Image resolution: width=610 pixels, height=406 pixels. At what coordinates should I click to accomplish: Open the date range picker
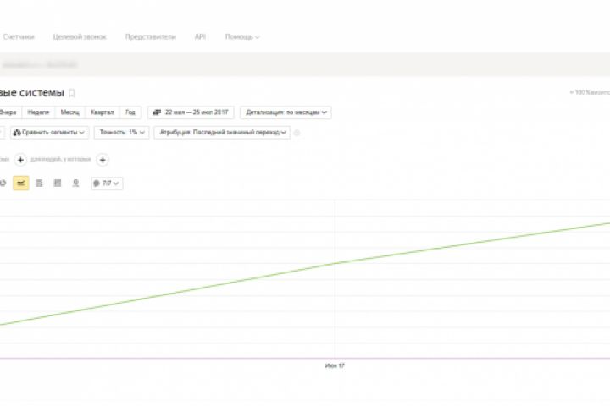(x=191, y=112)
